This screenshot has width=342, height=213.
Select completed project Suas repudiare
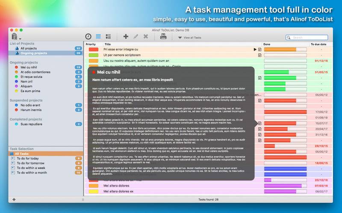tap(46, 124)
